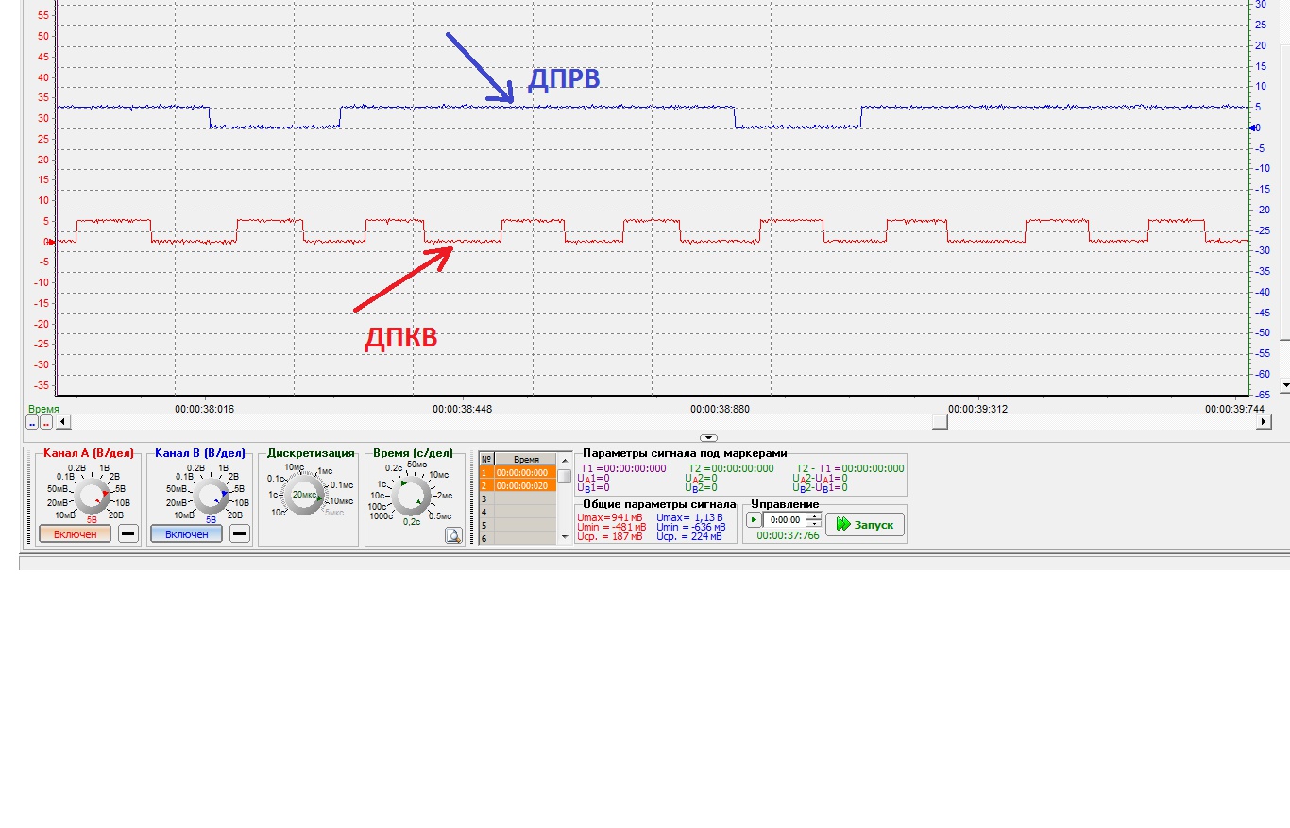Click the small green play button
Viewport: 1290px width, 828px height.
point(753,520)
